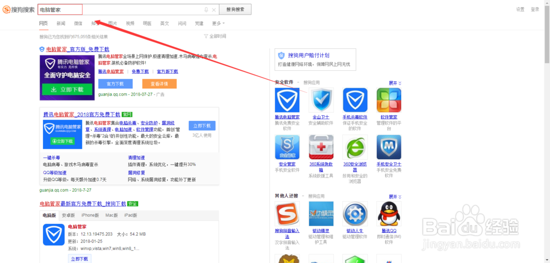This screenshot has width=550, height=263.
Task: Click the 驱动人生 text link
Action: pos(355,231)
